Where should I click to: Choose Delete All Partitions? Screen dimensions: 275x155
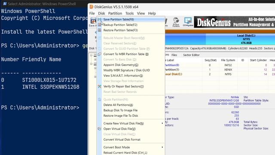(131, 105)
